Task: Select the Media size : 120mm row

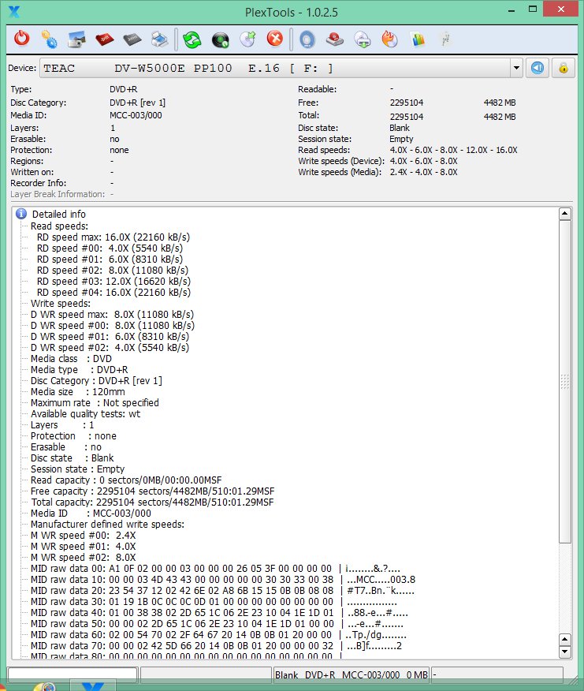Action: [77, 391]
